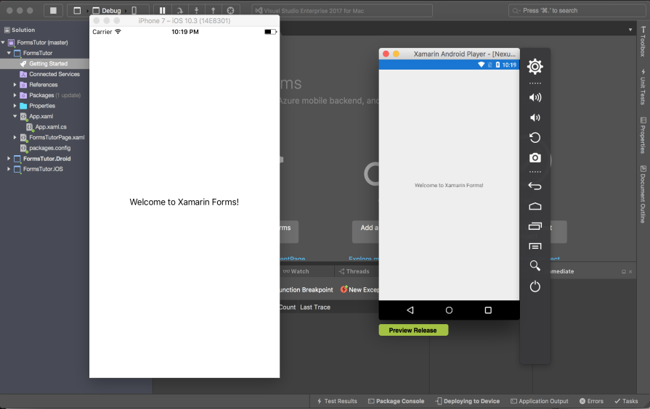The height and width of the screenshot is (409, 650).
Task: Click the Android Player menu icon
Action: pos(535,246)
